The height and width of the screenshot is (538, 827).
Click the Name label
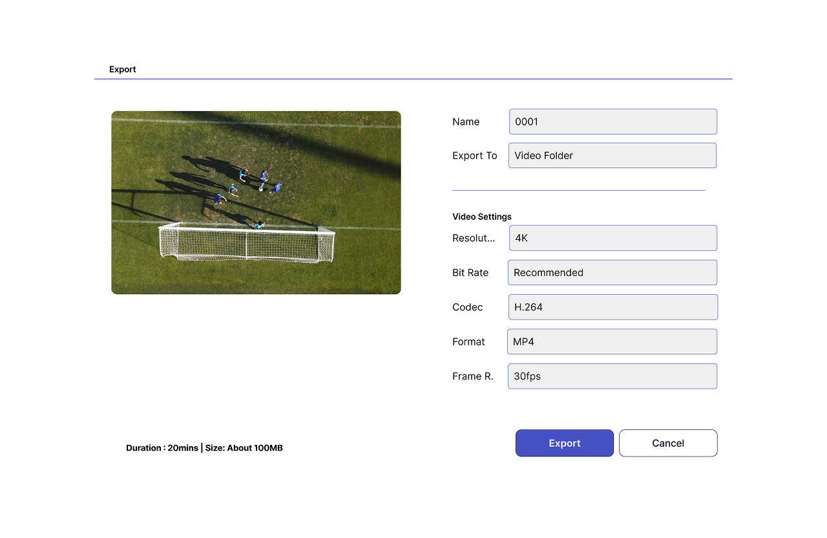pyautogui.click(x=466, y=122)
